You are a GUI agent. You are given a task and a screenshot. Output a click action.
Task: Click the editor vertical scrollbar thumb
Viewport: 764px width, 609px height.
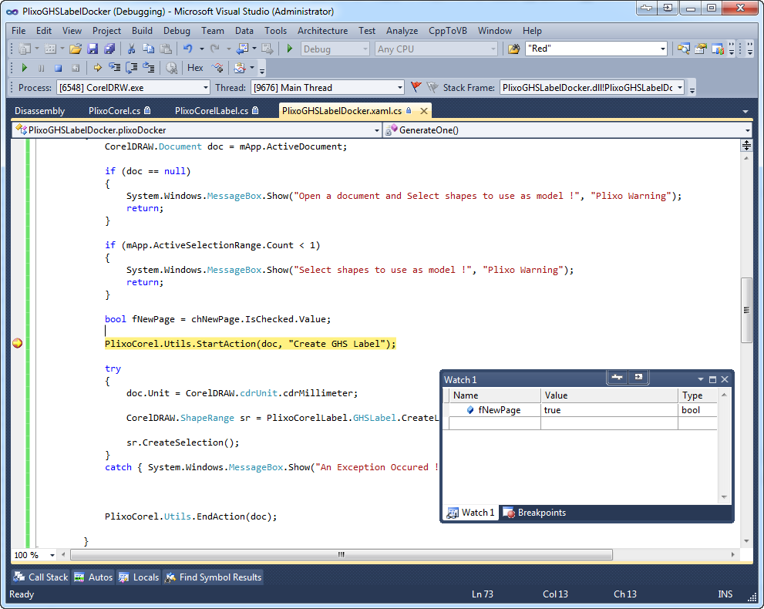[746, 311]
